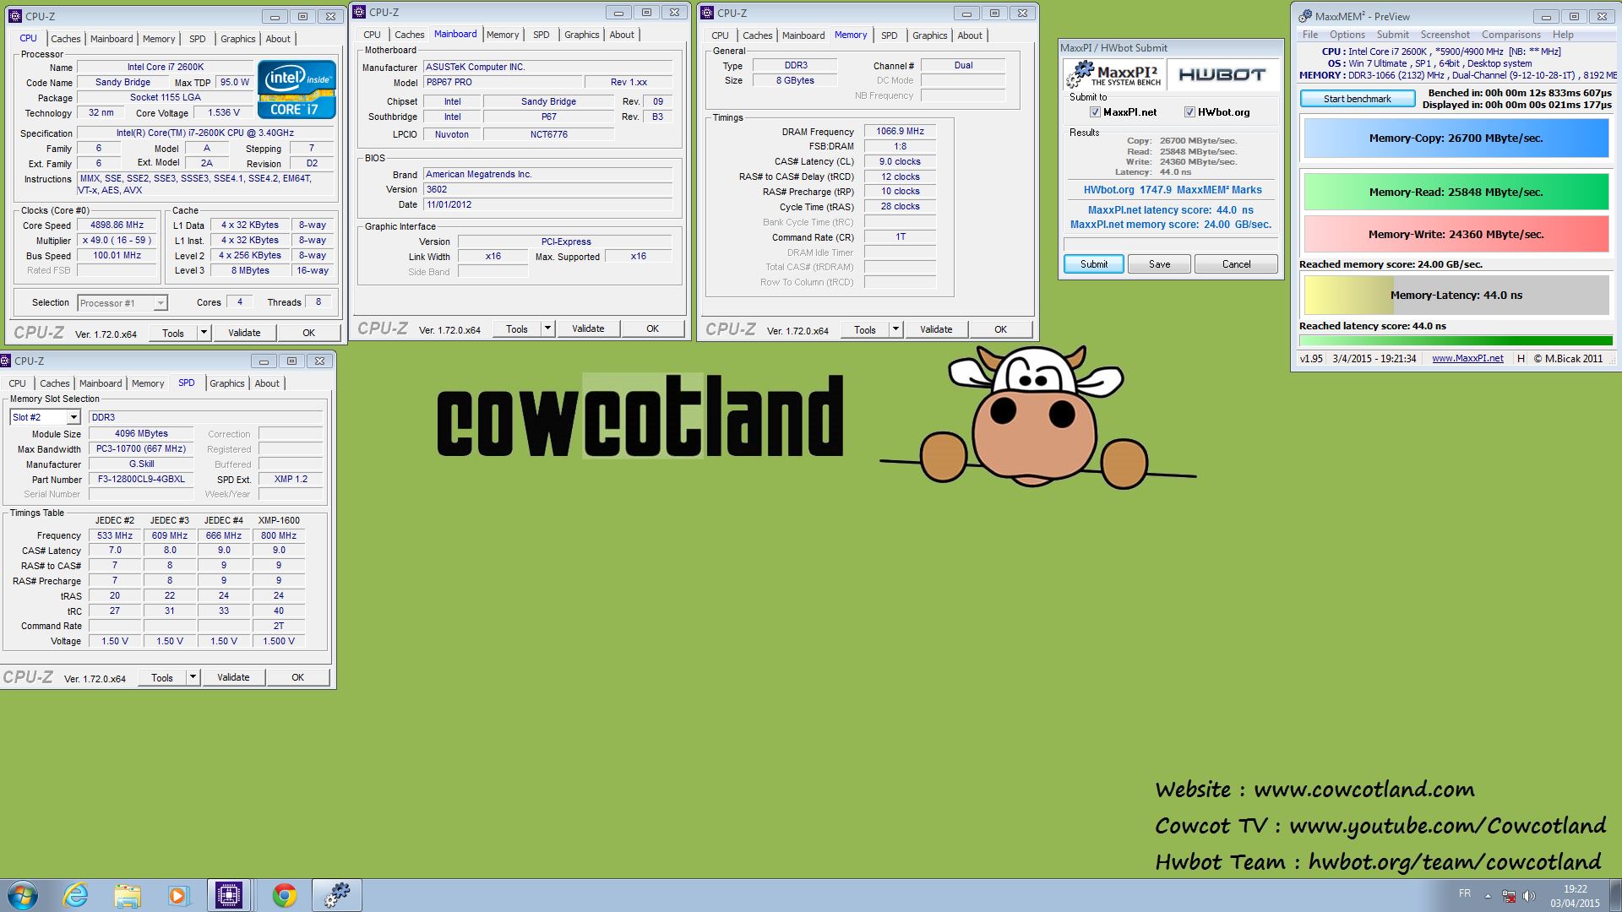Click OK in the Mainboard window
Viewport: 1622px width, 912px height.
click(x=652, y=328)
